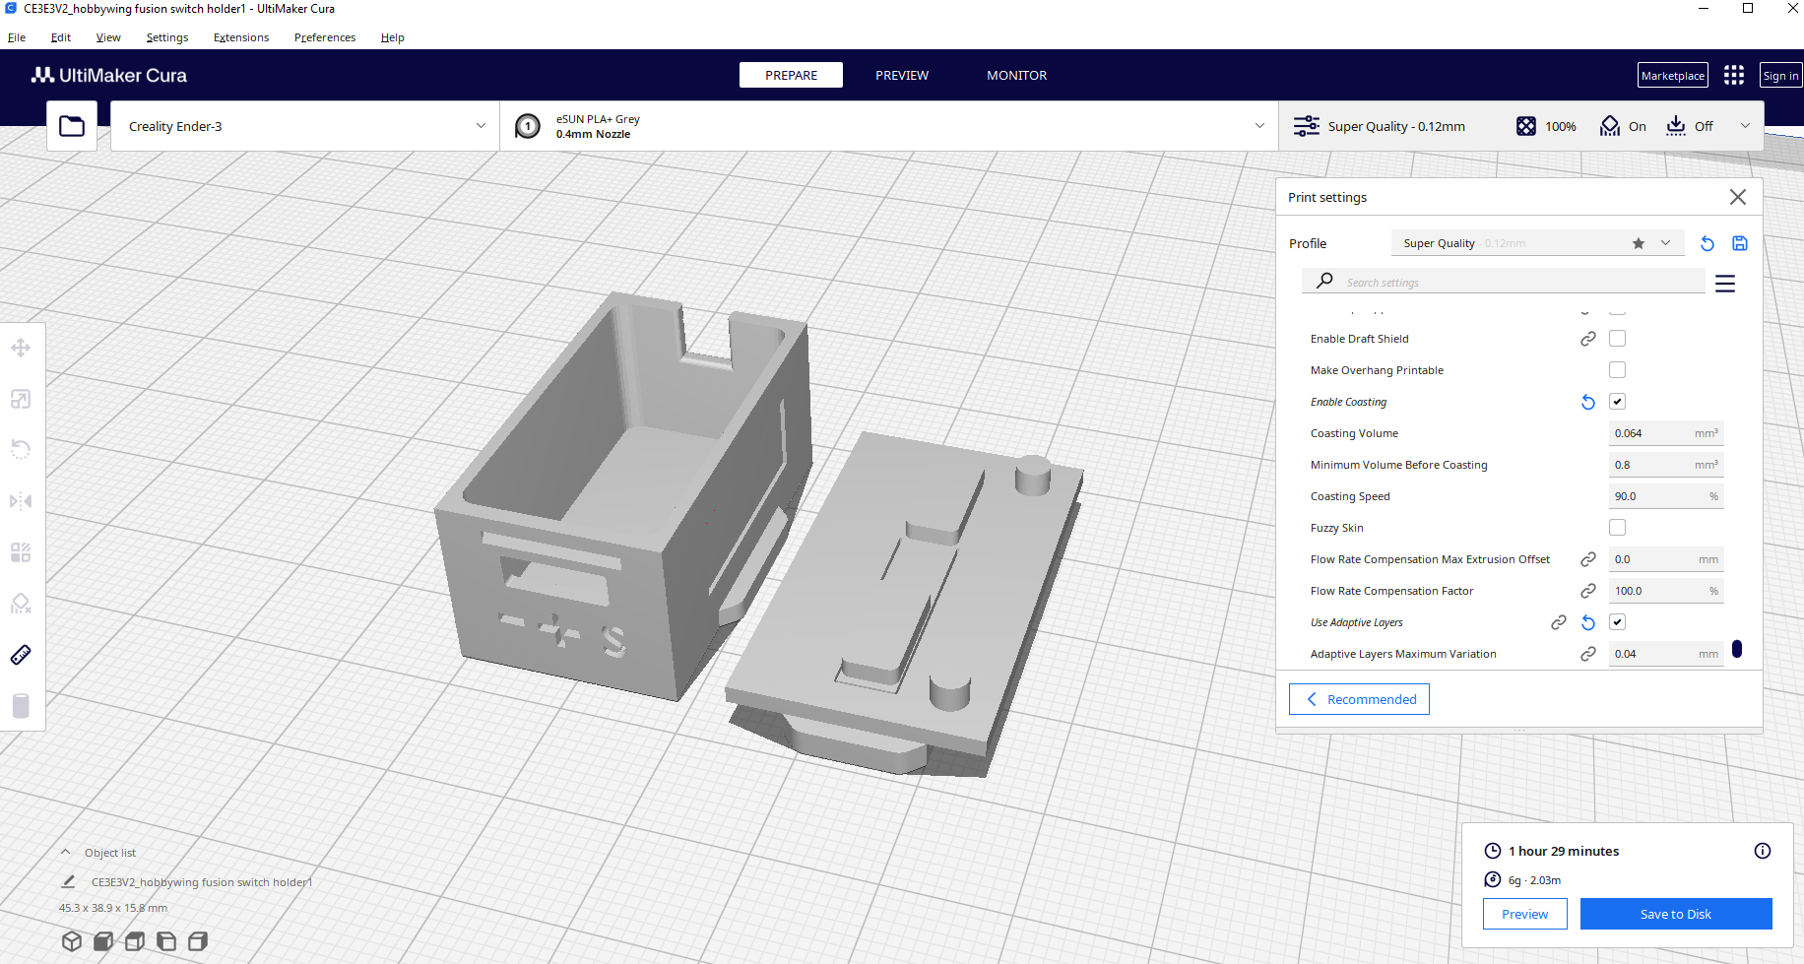Screen dimensions: 1804x964
Task: Expand the Creality Ender-3 printer dropdown
Action: 305,126
